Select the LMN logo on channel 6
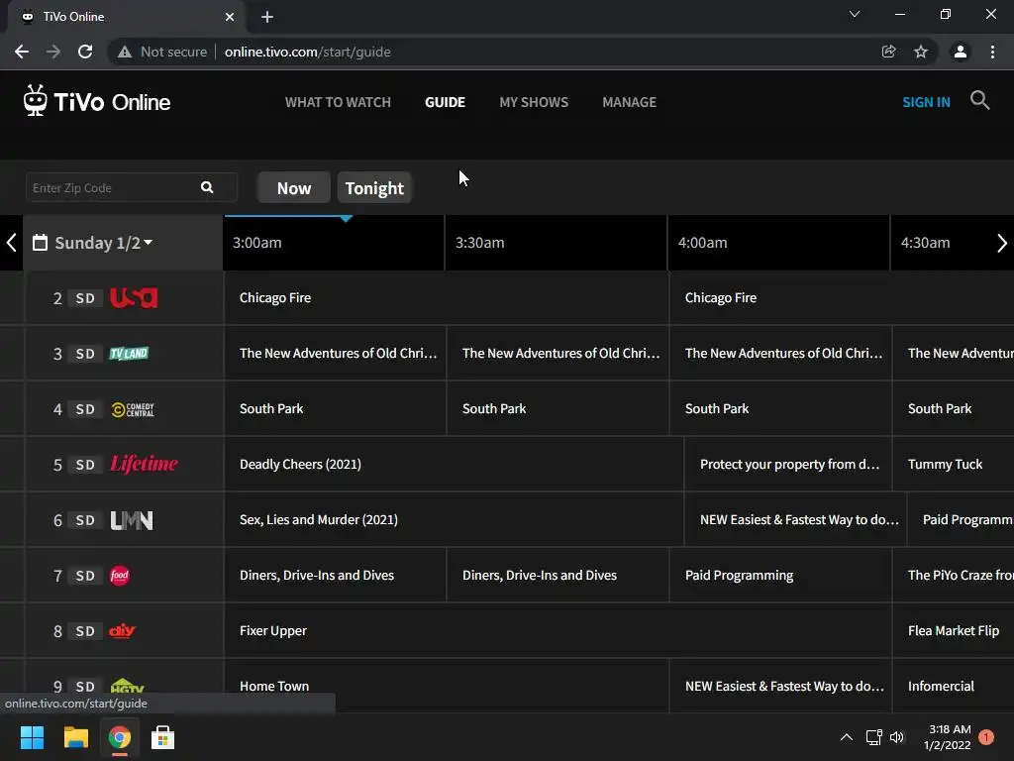This screenshot has height=761, width=1014. tap(132, 520)
